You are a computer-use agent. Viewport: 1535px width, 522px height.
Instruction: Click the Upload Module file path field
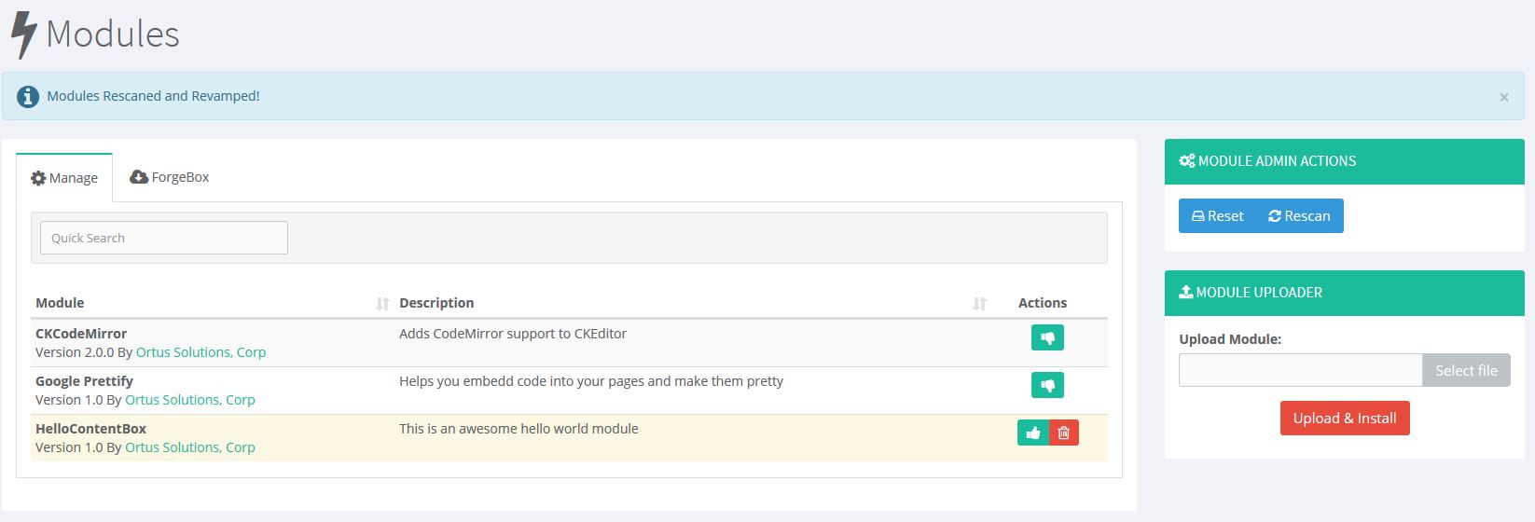point(1300,370)
